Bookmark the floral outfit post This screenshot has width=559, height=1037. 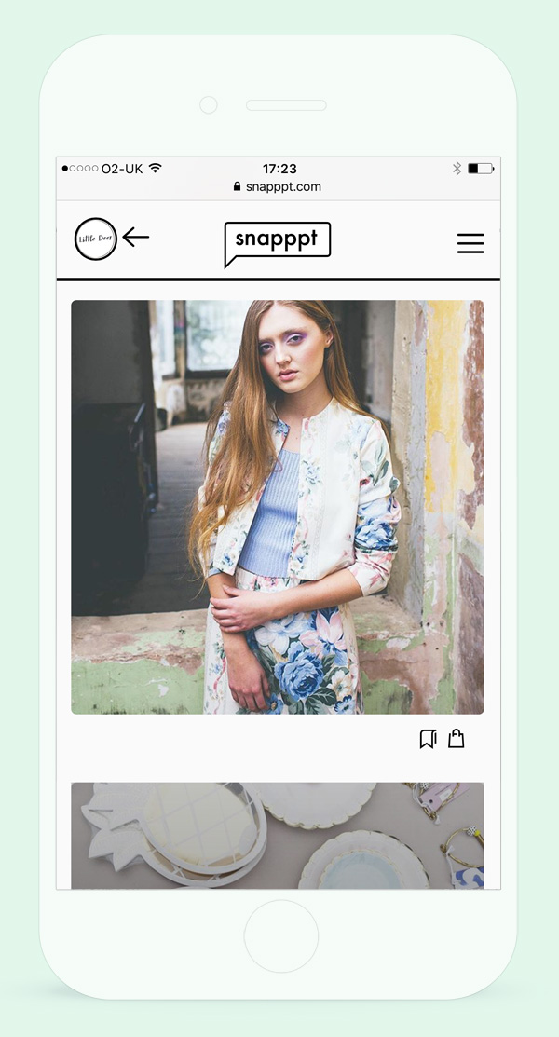click(428, 739)
